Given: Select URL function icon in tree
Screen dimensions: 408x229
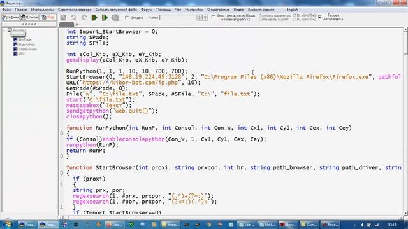Looking at the screenshot, I should point(15,54).
